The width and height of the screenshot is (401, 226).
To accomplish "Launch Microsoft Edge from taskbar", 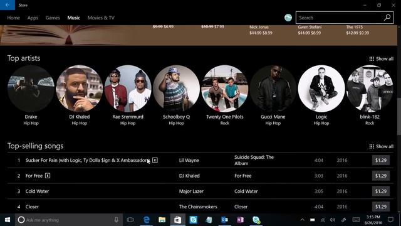I will coord(146,220).
